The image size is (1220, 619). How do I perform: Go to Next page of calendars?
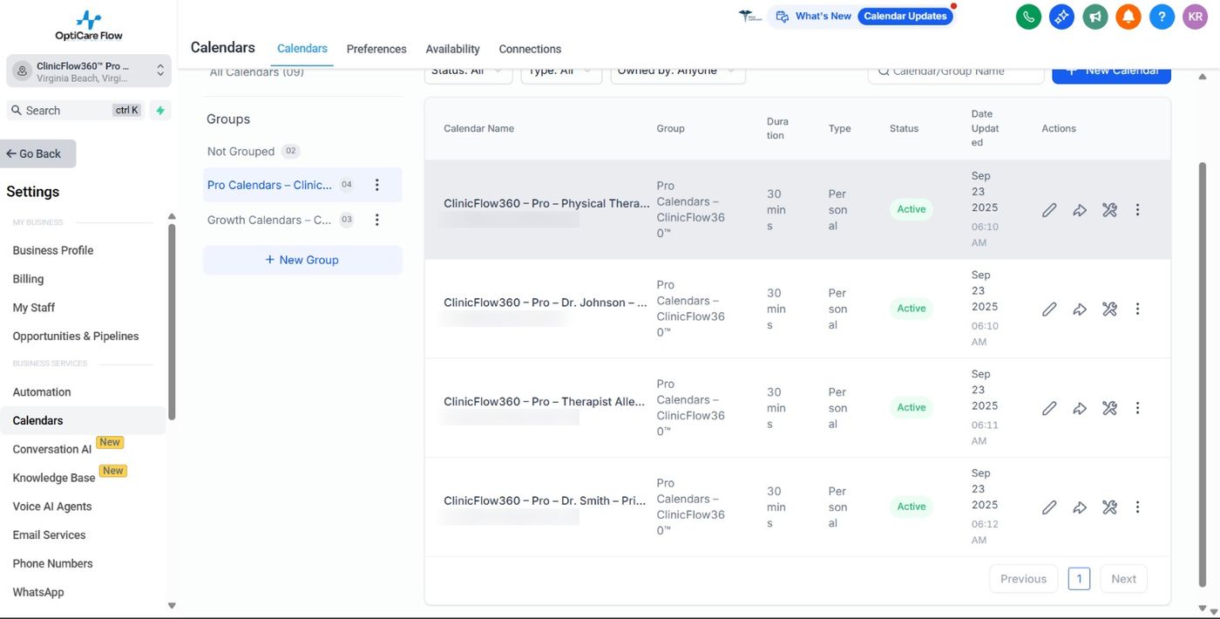tap(1123, 579)
